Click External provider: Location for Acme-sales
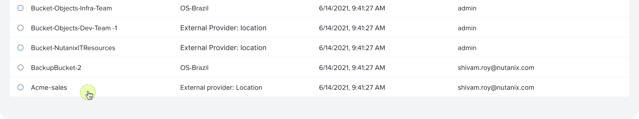Screen dimensions: 639x119 coord(221,88)
